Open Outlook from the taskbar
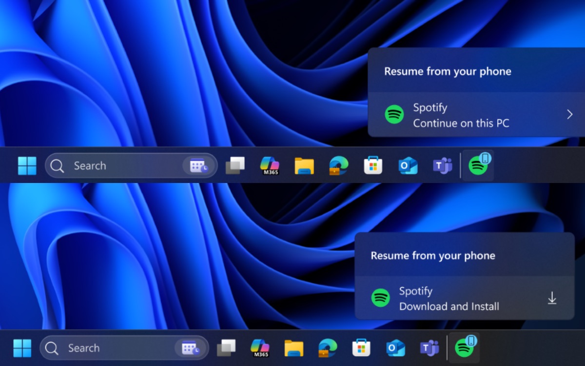The width and height of the screenshot is (585, 366). (408, 165)
